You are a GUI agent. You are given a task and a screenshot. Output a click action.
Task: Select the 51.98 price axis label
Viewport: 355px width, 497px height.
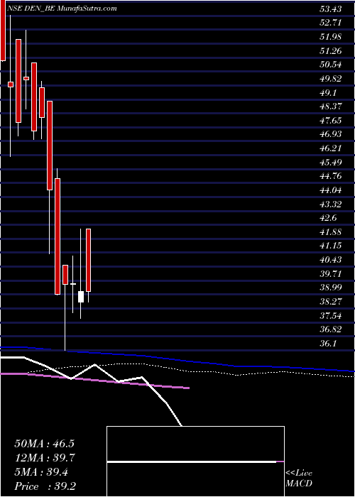(x=330, y=37)
